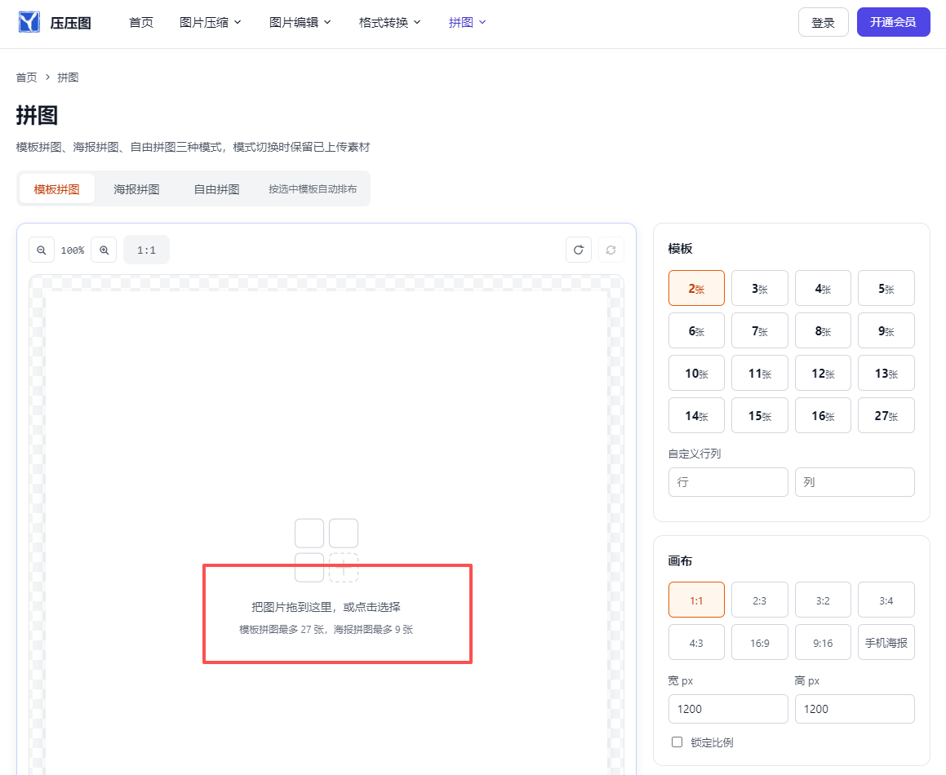The image size is (946, 775).
Task: Select the 2张 template
Action: (696, 288)
